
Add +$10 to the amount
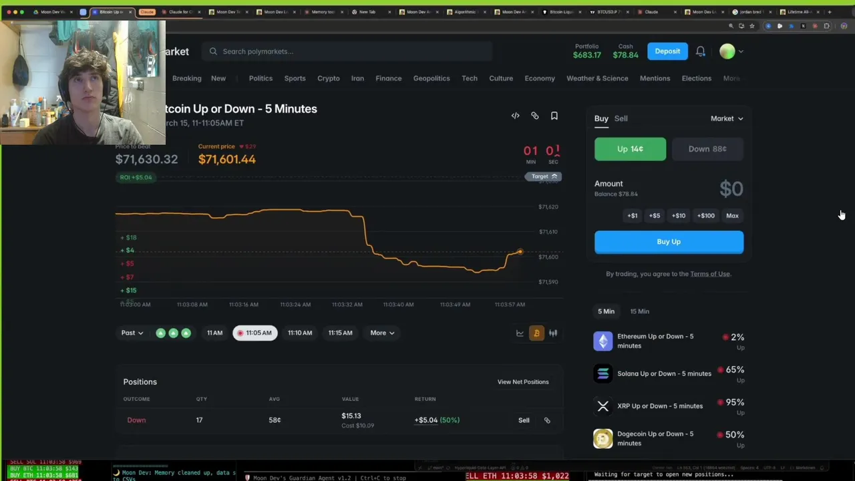pyautogui.click(x=679, y=216)
